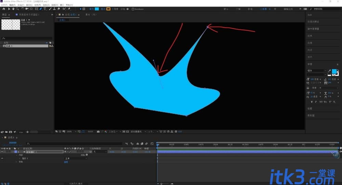This screenshot has width=342, height=185.
Task: Click the Add contents circular button
Action: tap(87, 155)
